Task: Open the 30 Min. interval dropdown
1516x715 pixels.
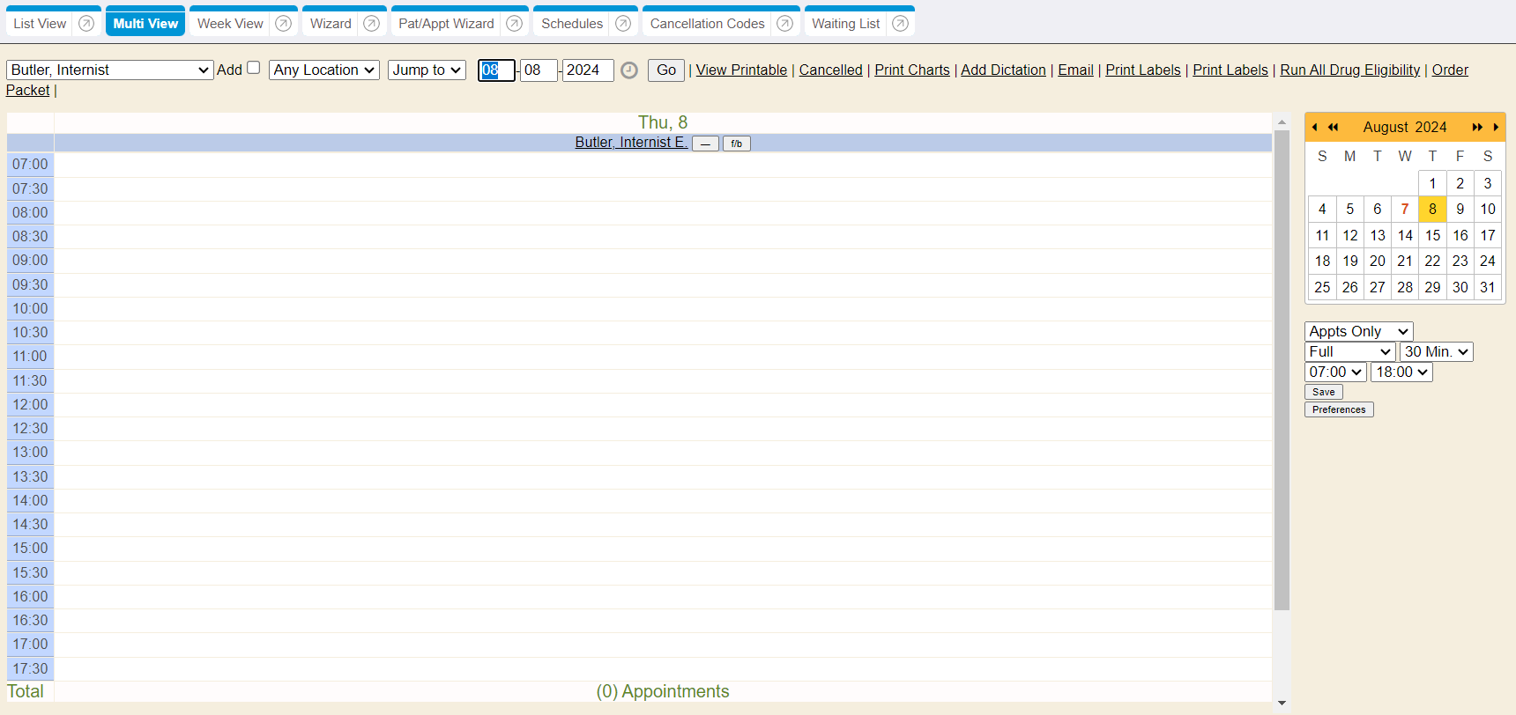Action: coord(1436,352)
